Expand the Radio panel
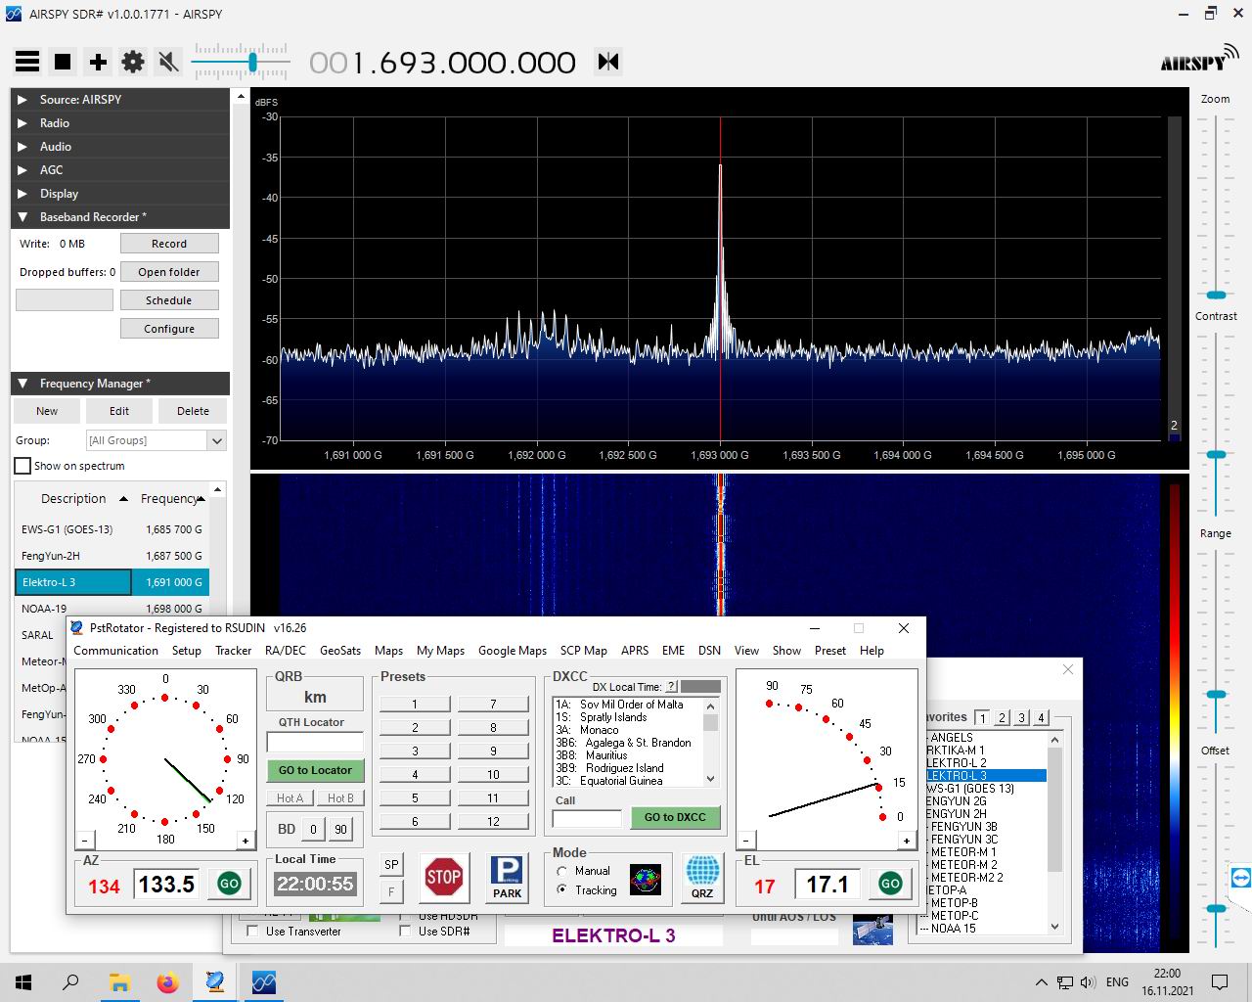Screen dimensions: 1252x1002 tap(120, 123)
